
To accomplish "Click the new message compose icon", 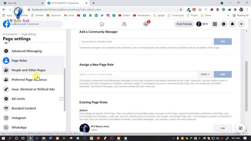I will point(240,128).
